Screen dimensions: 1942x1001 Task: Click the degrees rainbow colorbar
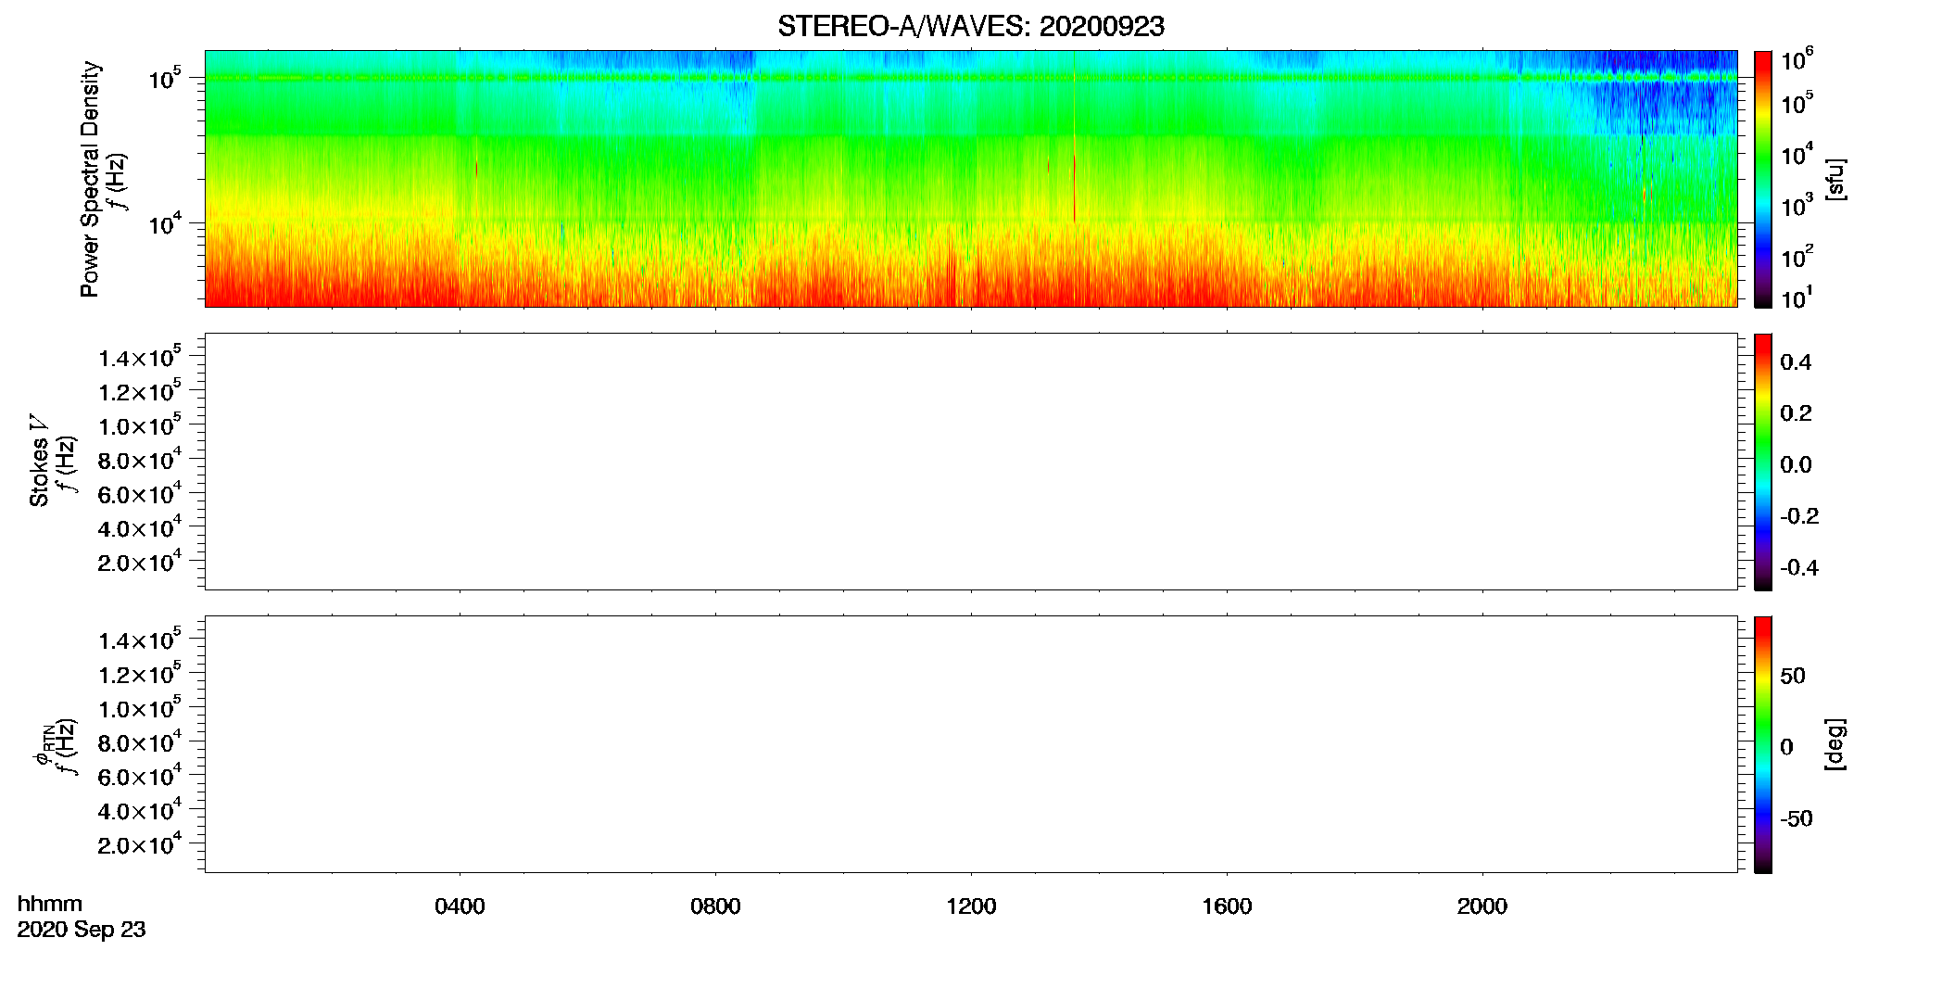(1762, 744)
